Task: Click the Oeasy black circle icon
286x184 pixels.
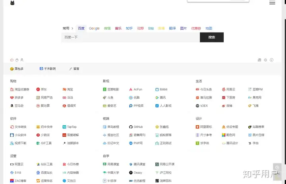Action: [131, 172]
